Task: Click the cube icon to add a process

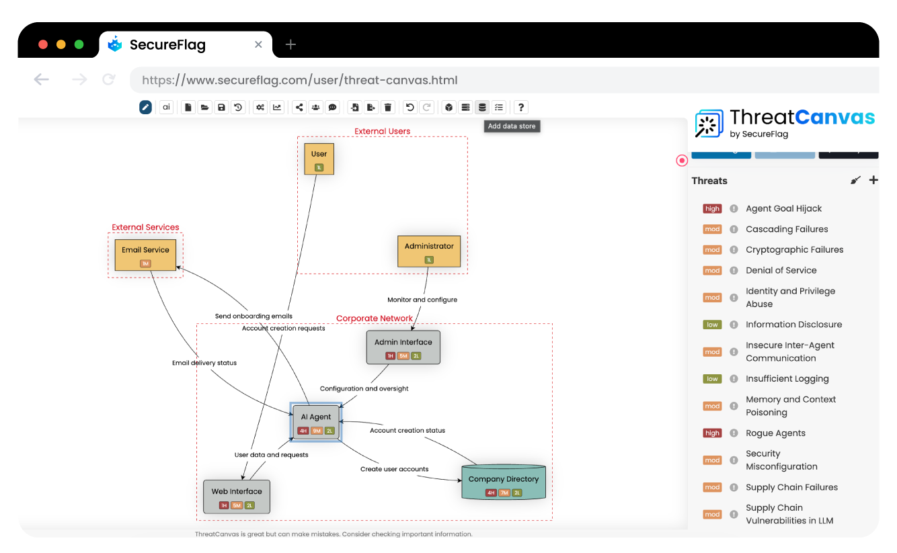Action: tap(448, 107)
